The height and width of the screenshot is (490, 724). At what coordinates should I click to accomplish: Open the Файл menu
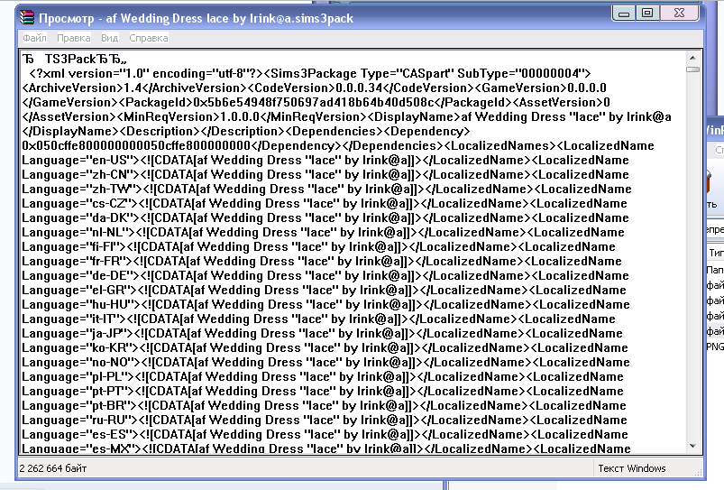pyautogui.click(x=34, y=38)
